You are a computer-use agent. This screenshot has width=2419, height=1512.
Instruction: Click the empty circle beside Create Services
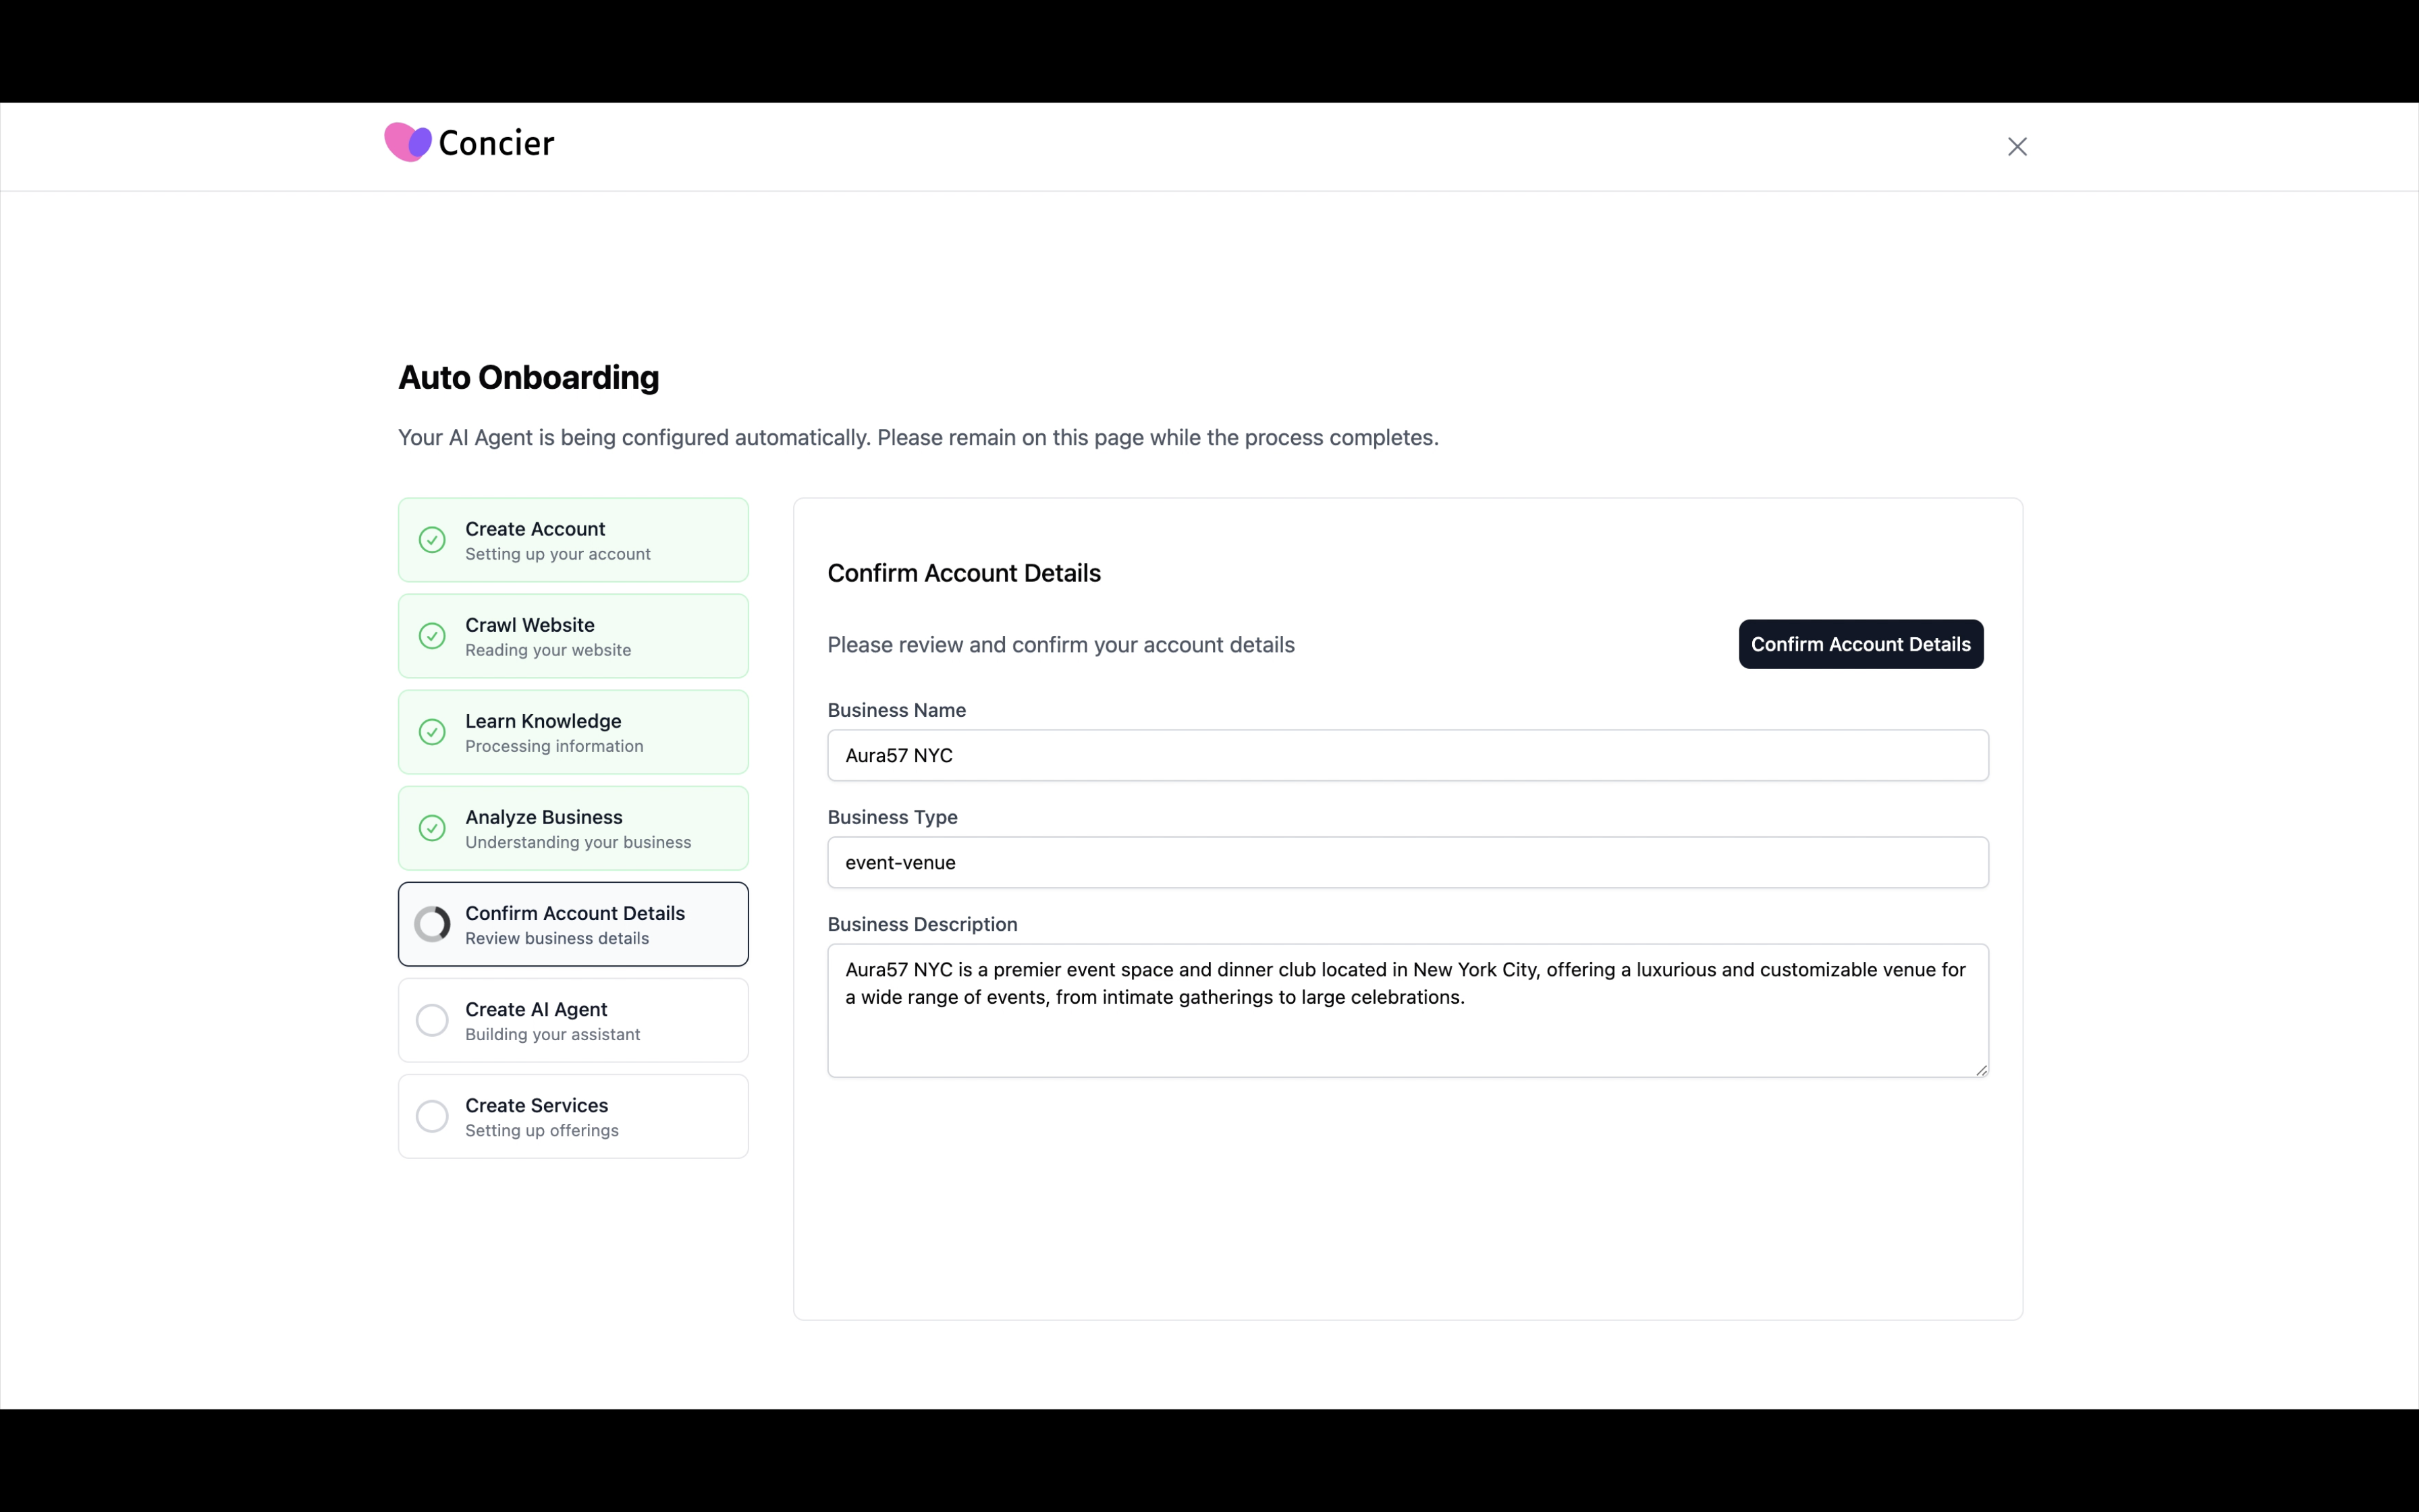pyautogui.click(x=432, y=1115)
